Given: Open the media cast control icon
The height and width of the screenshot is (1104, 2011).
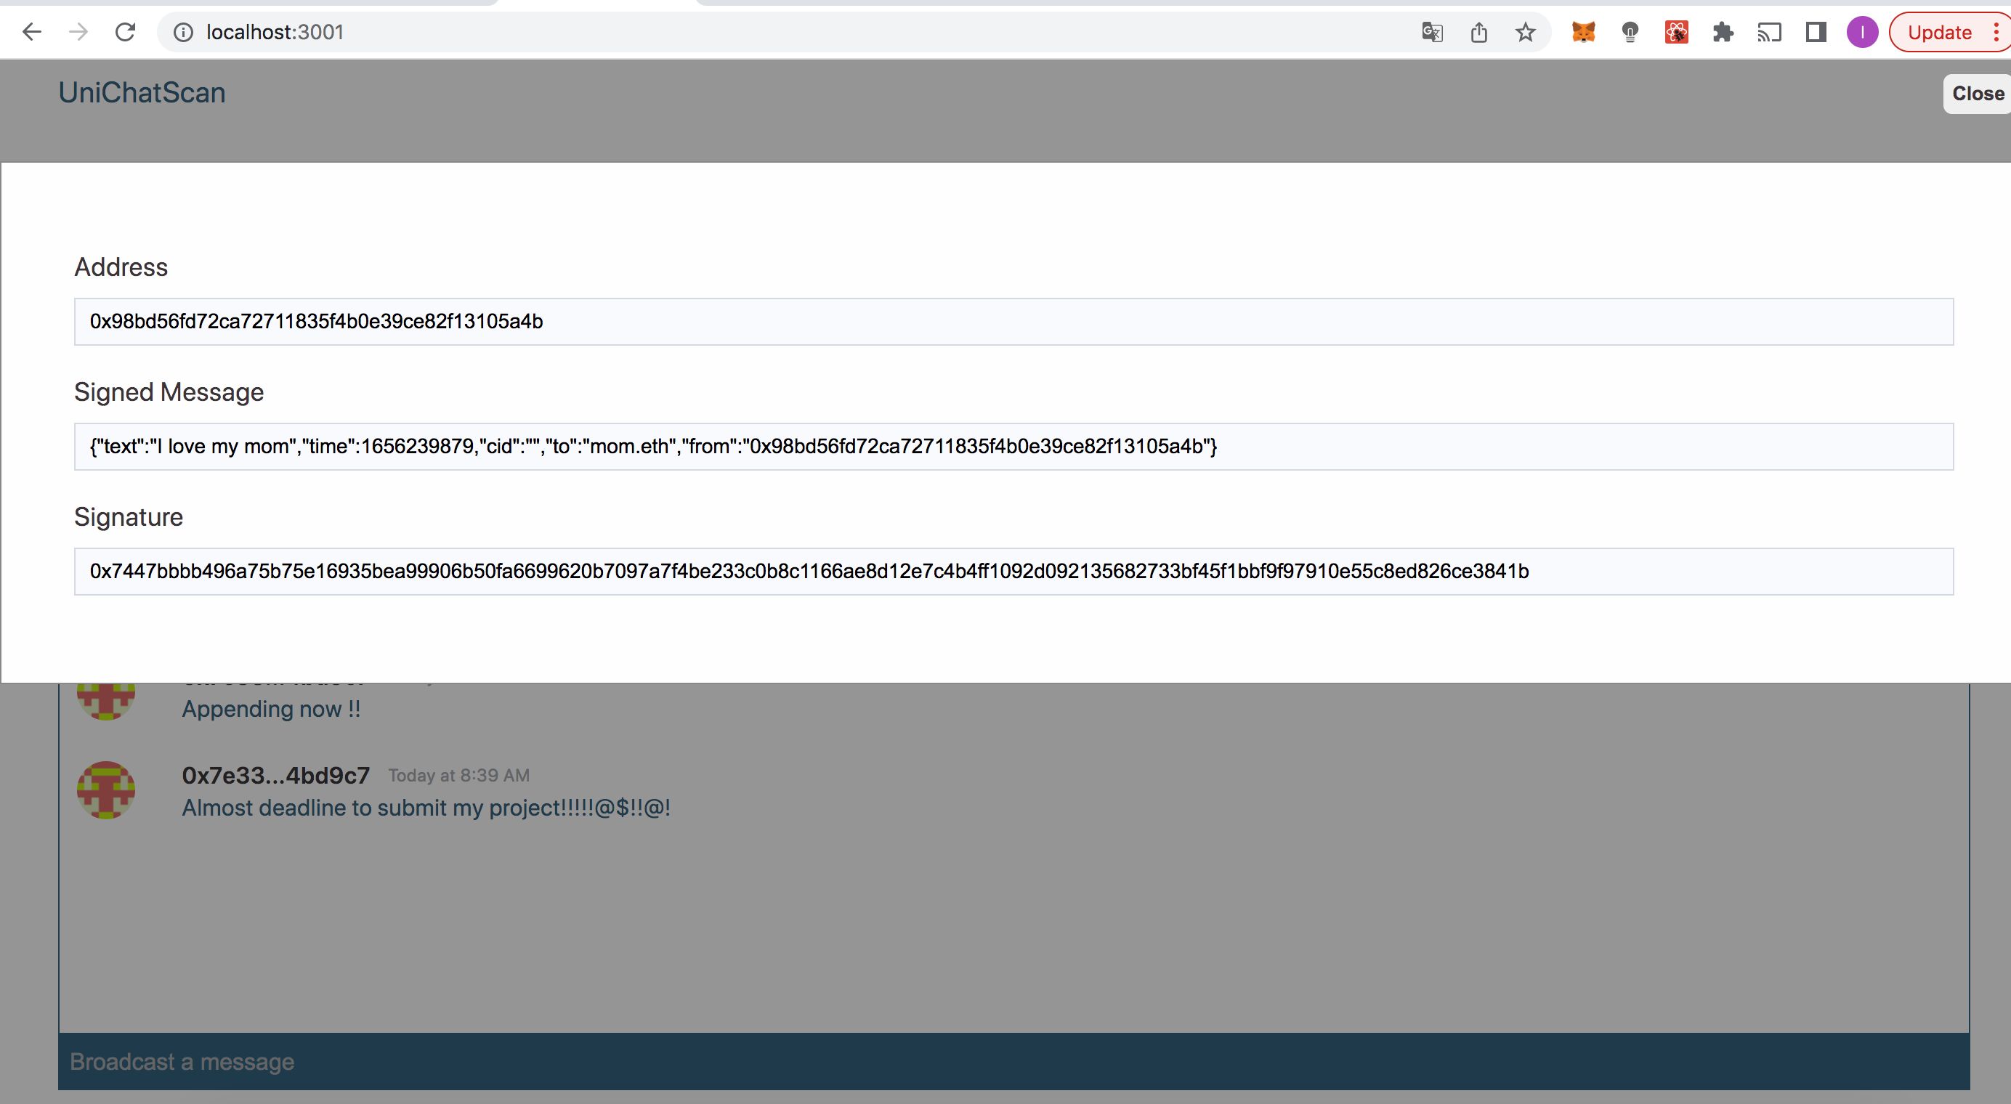Looking at the screenshot, I should 1769,32.
